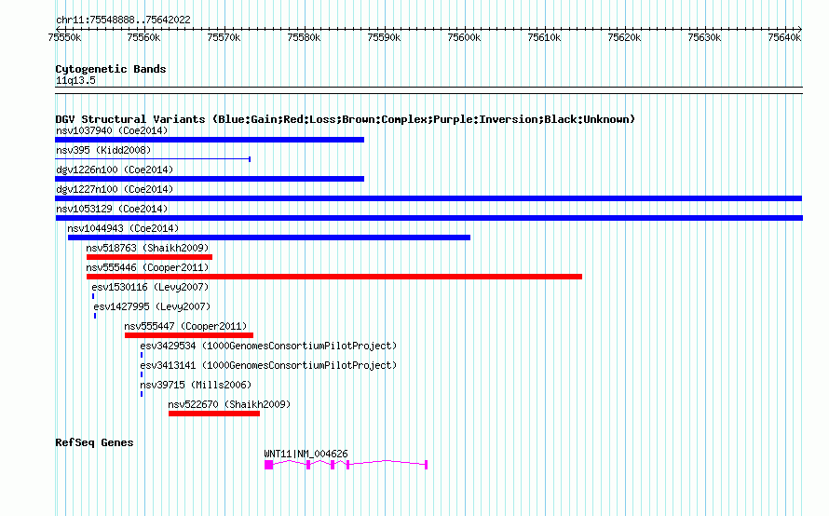Open the WNT11|NM_004626 gene label
The height and width of the screenshot is (516, 829).
(x=306, y=454)
